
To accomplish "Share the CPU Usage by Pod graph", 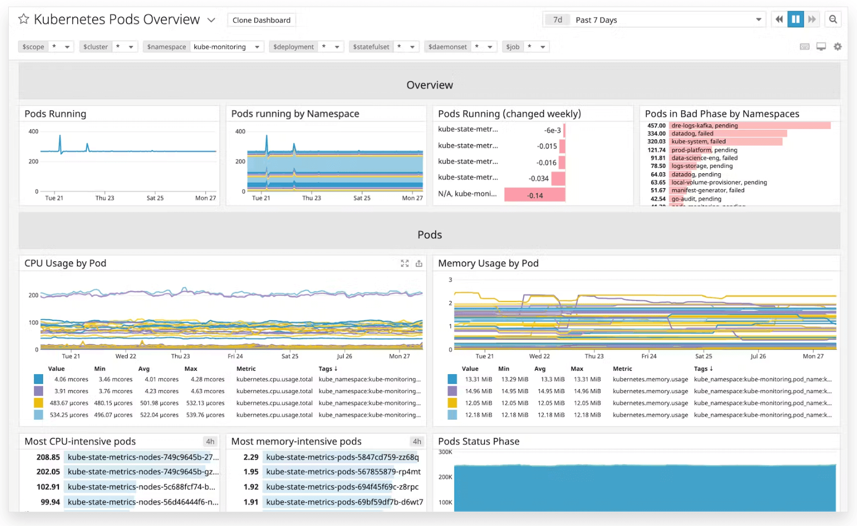I will [x=419, y=264].
